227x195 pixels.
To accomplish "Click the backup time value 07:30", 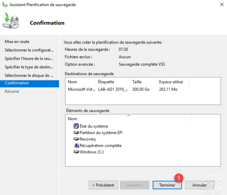I will tap(123, 49).
